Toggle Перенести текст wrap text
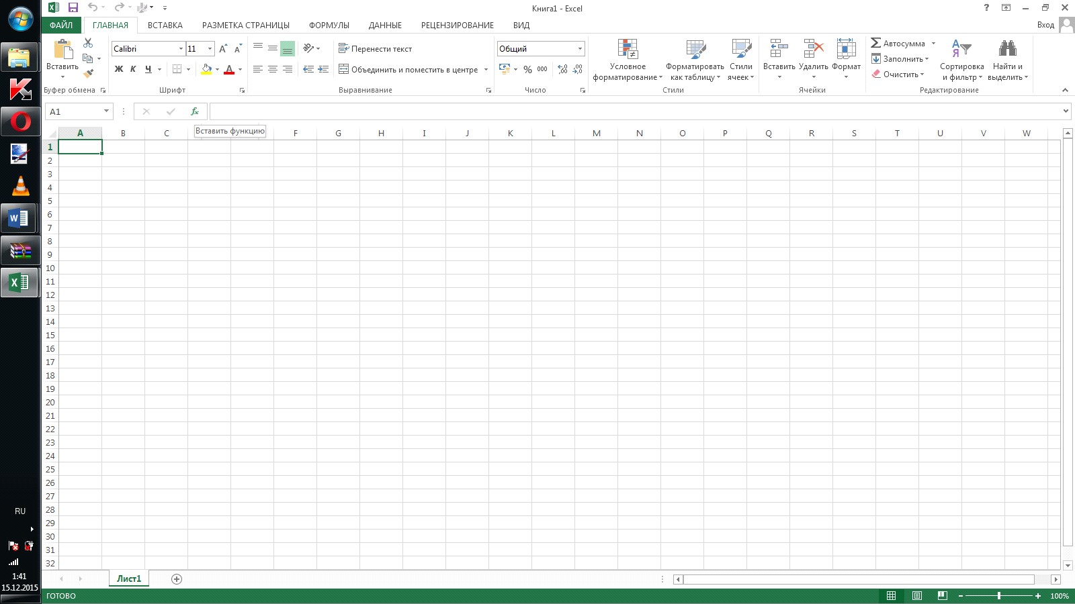 coord(375,48)
